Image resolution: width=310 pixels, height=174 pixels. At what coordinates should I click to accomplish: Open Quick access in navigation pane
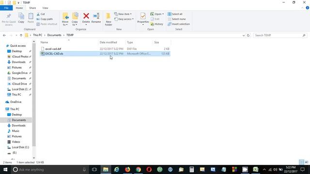[18, 46]
